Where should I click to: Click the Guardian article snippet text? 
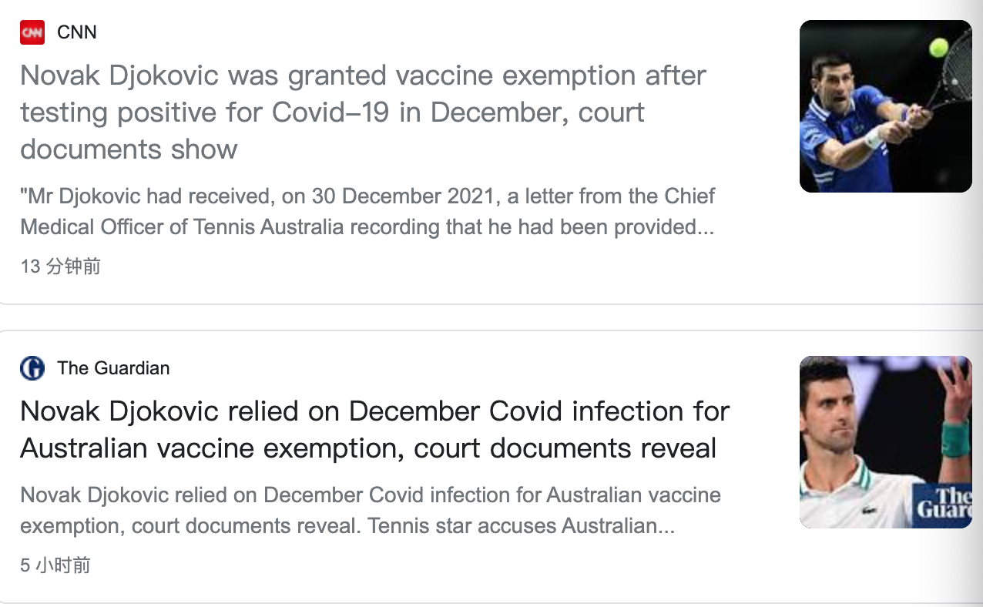(370, 510)
